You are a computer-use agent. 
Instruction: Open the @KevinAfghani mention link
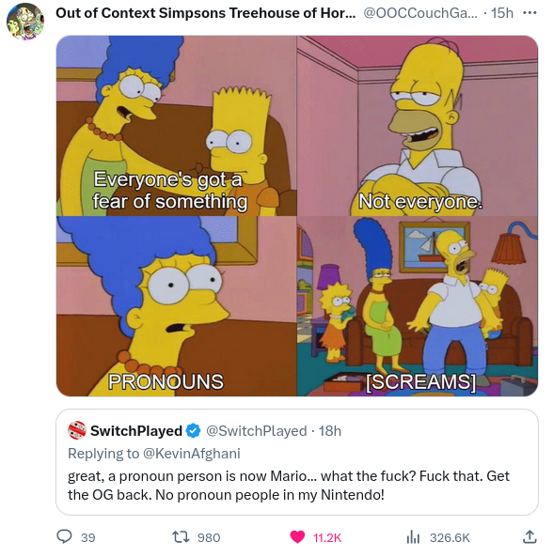[x=191, y=454]
